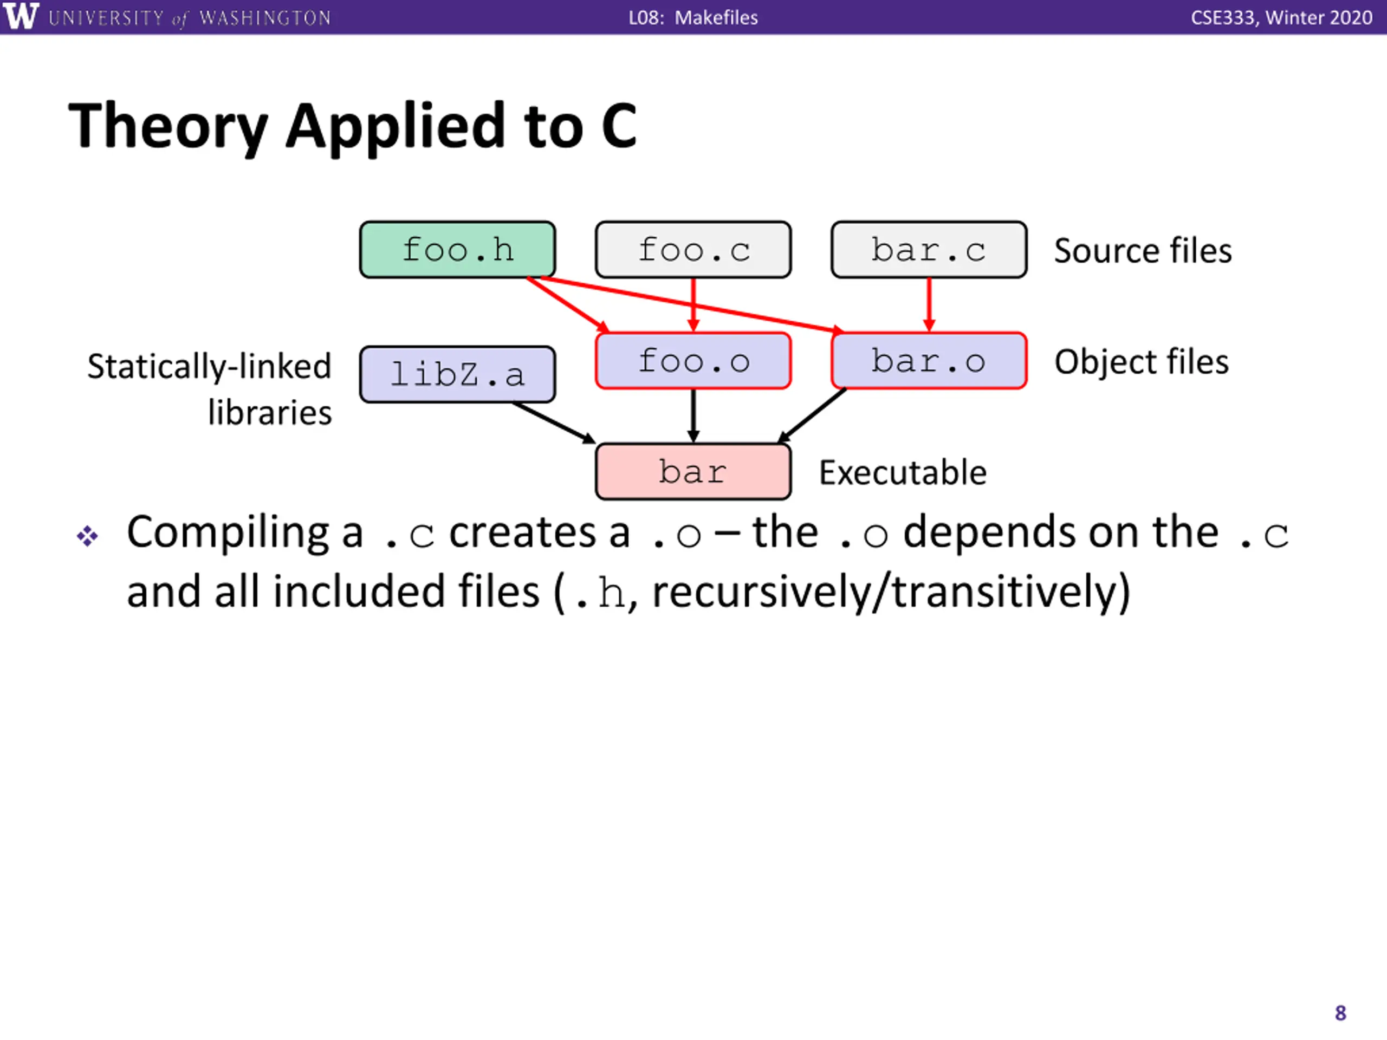The image size is (1387, 1040).
Task: Click the Source files label
Action: [x=1143, y=251]
